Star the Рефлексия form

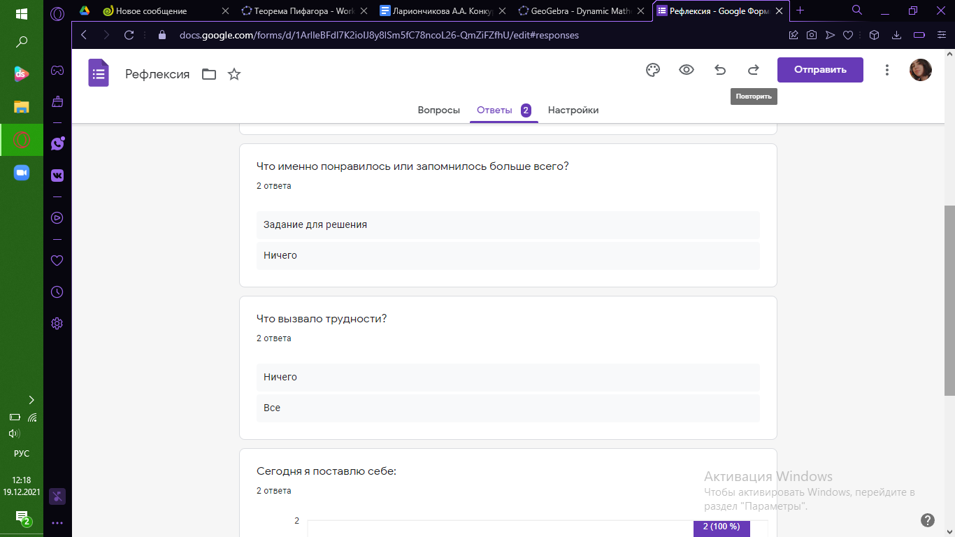(234, 74)
